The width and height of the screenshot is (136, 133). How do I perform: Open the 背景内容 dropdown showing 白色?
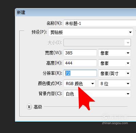pos(97,94)
